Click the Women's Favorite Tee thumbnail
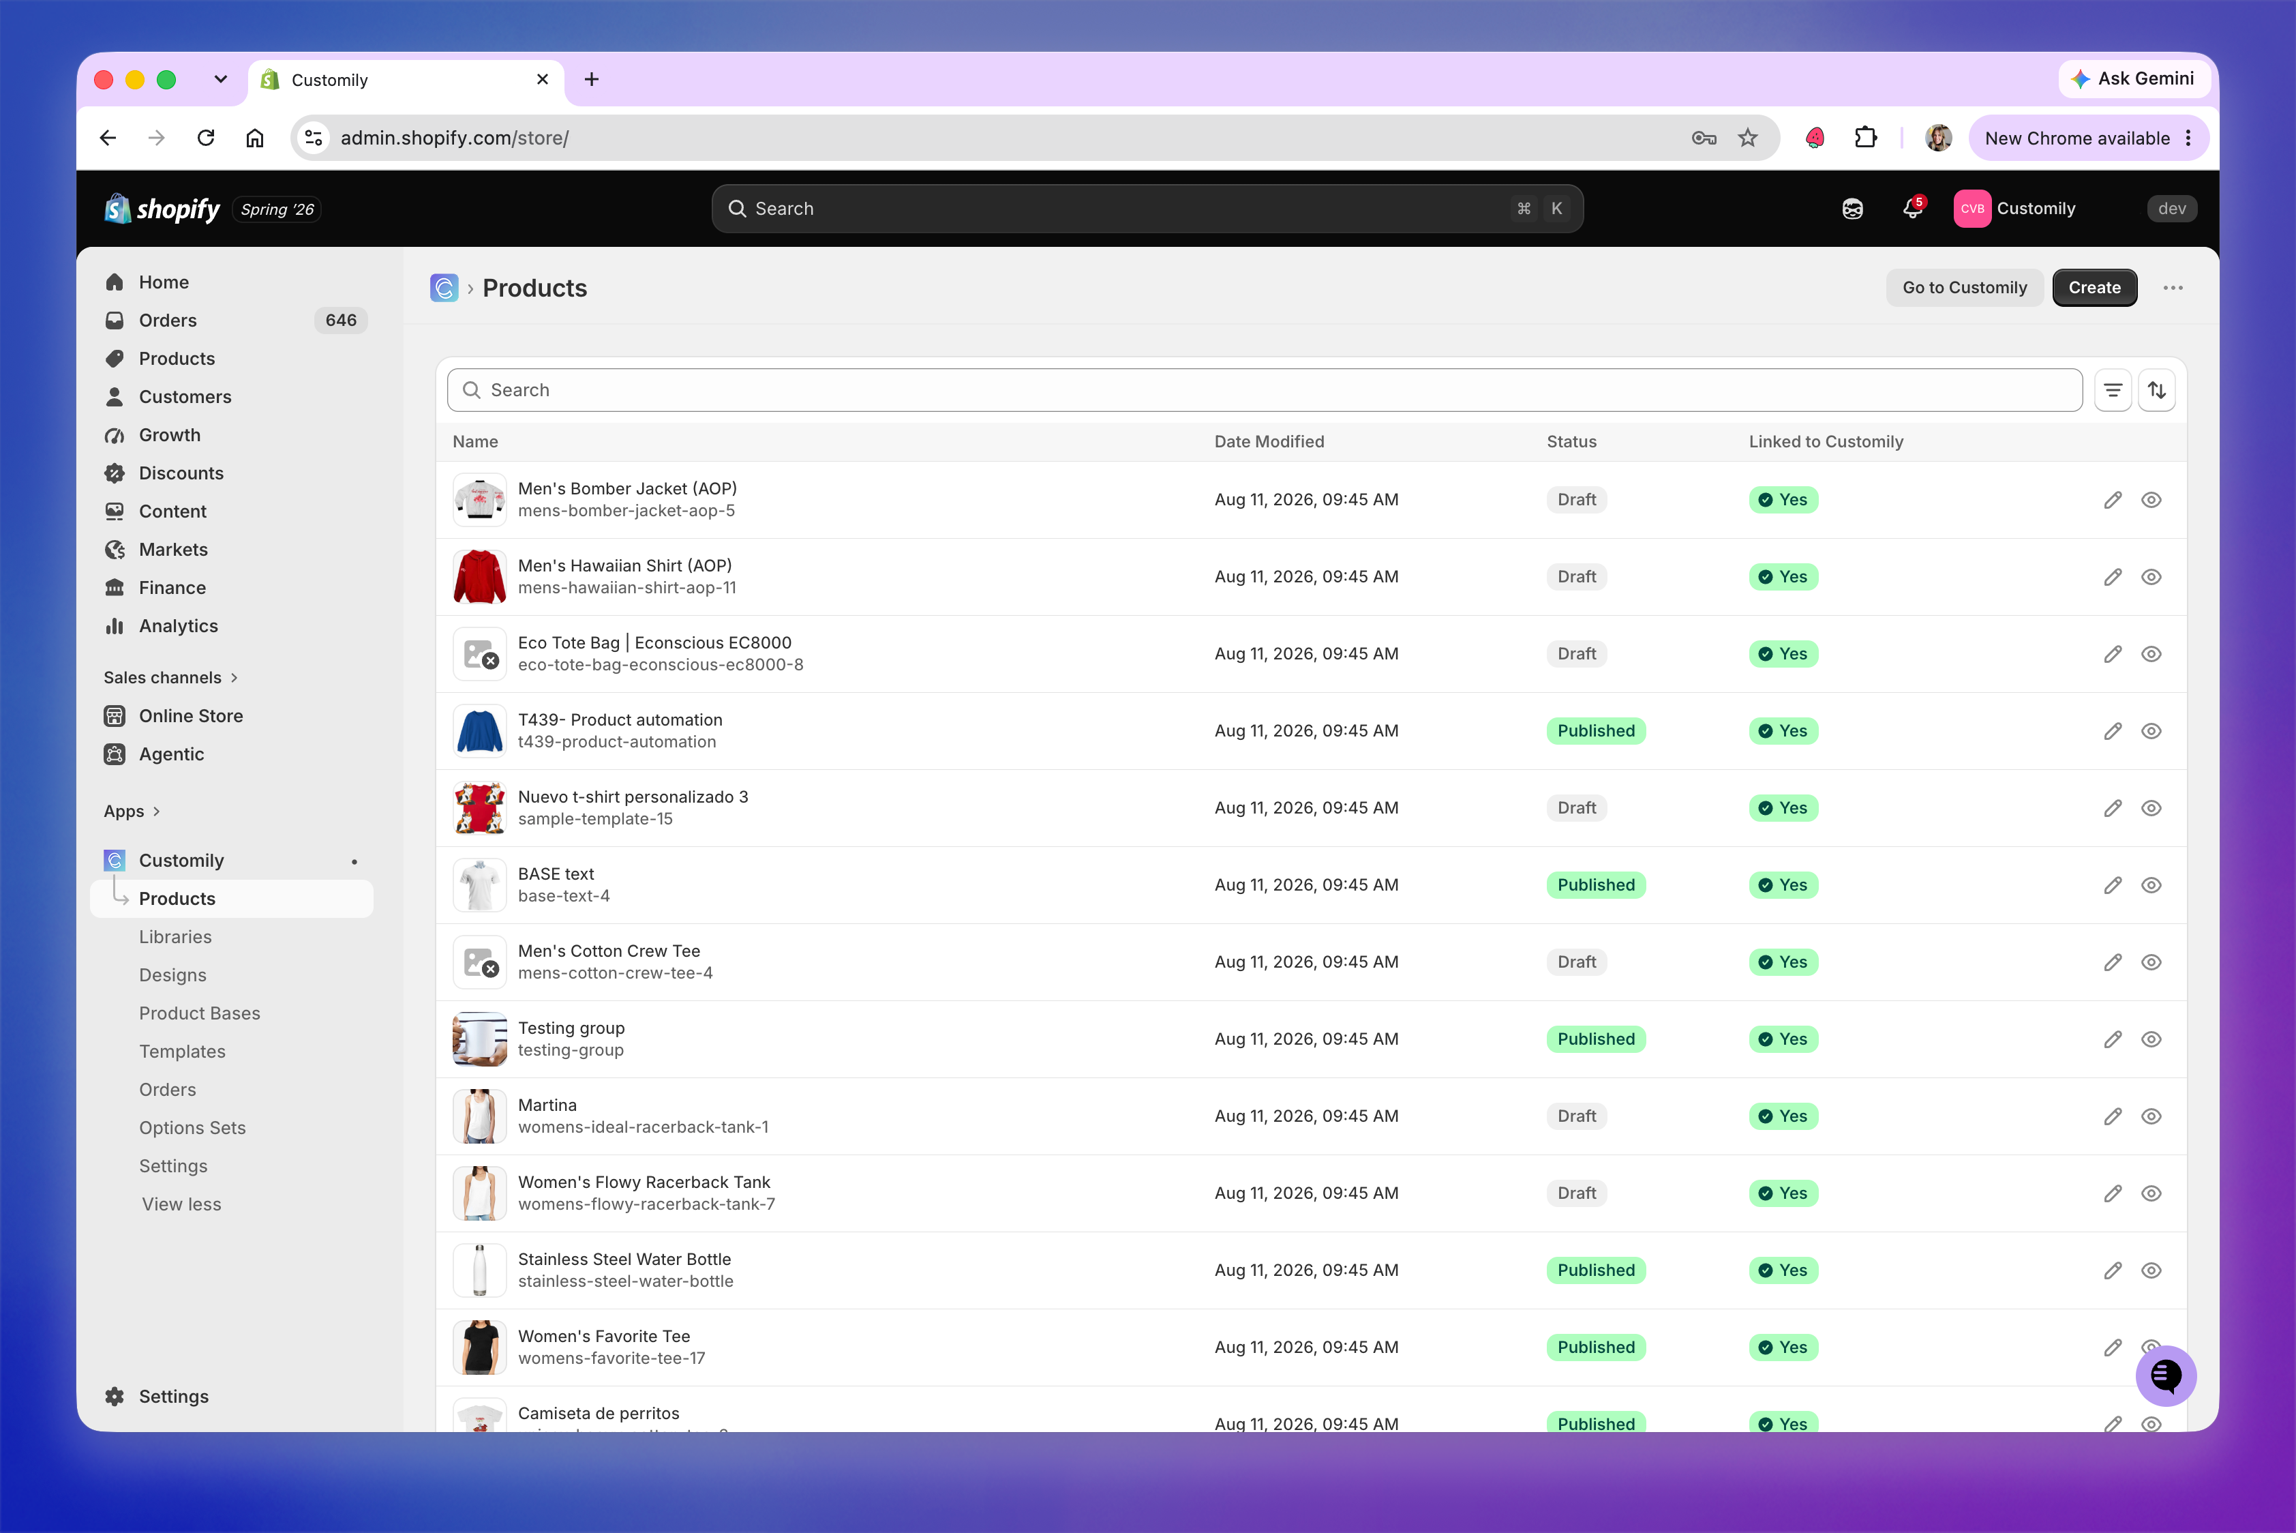Image resolution: width=2296 pixels, height=1533 pixels. (x=479, y=1348)
